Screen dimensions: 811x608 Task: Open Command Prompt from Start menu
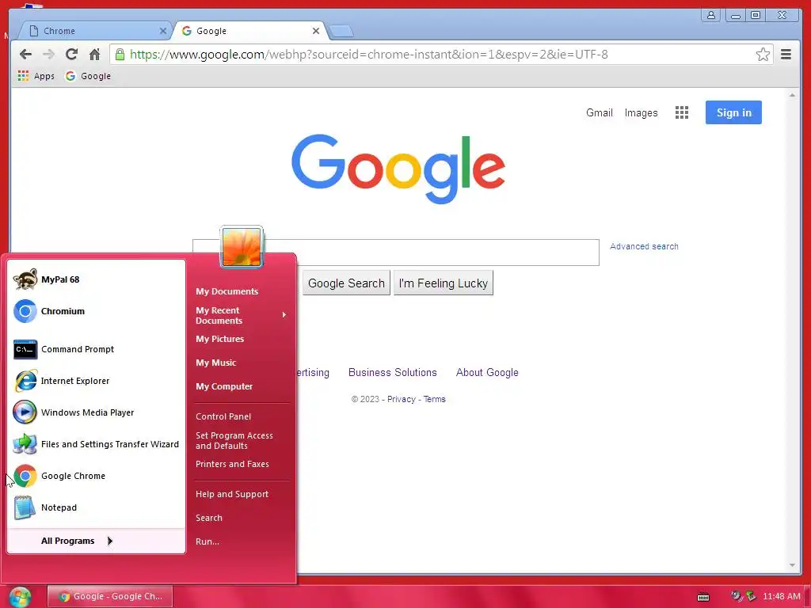(x=96, y=349)
